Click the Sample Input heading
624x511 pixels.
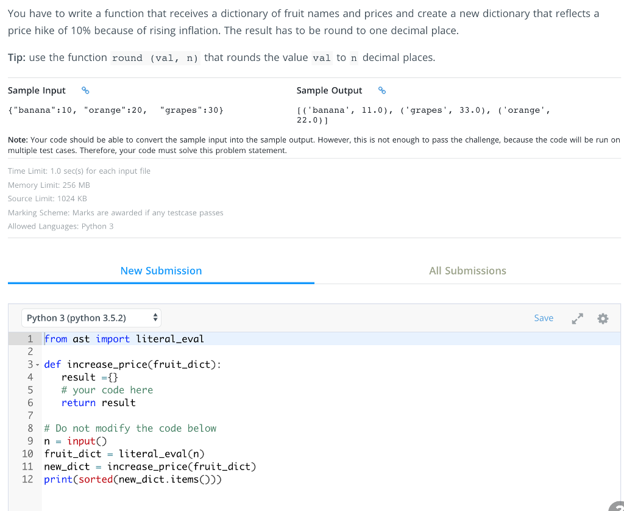pos(37,90)
